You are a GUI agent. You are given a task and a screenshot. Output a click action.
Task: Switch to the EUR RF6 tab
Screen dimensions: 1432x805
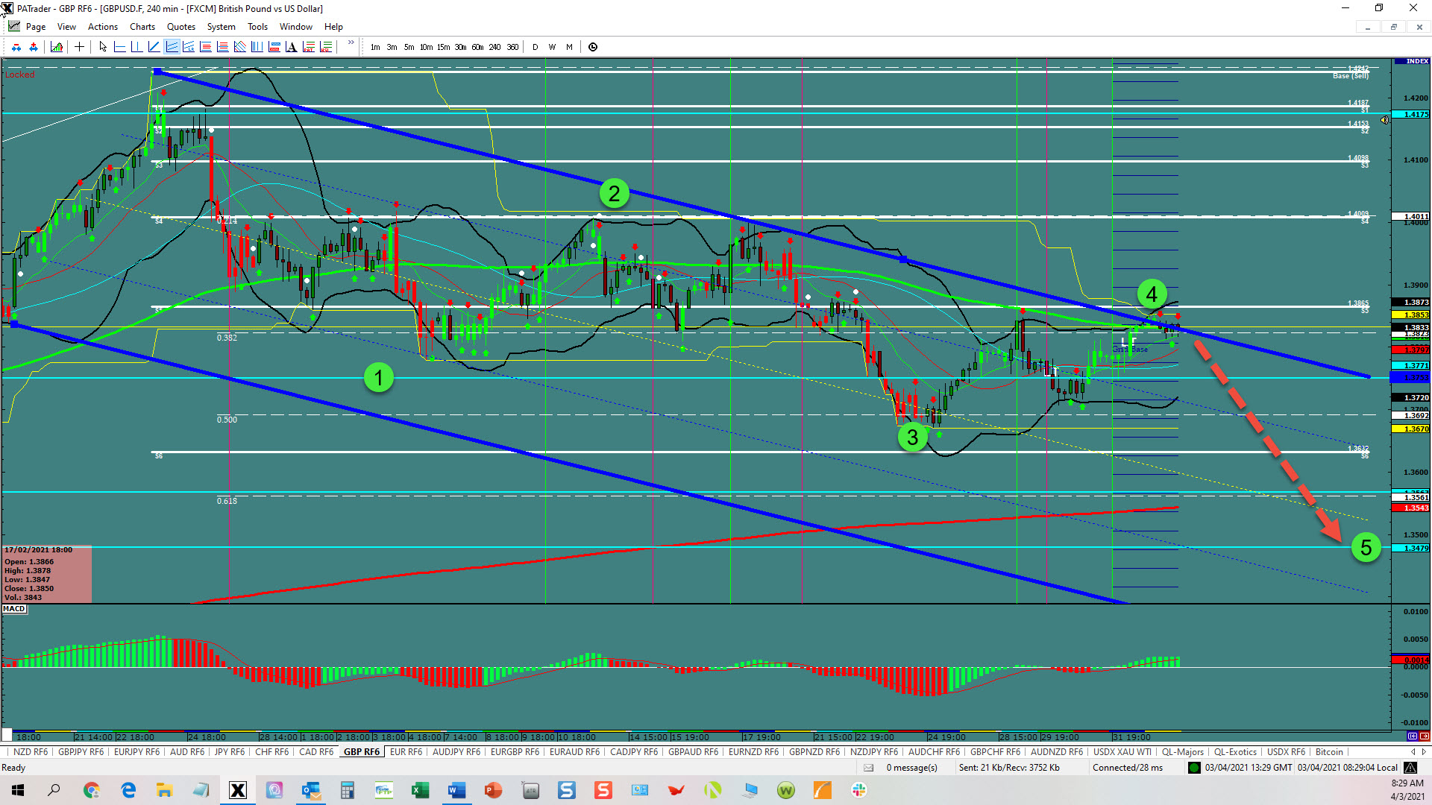coord(406,752)
